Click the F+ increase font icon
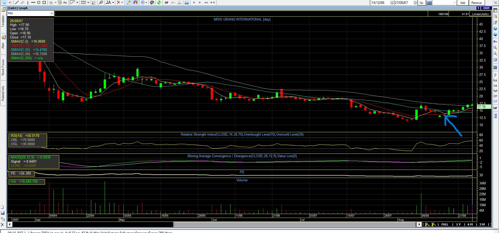The image size is (499, 233). tap(427, 224)
